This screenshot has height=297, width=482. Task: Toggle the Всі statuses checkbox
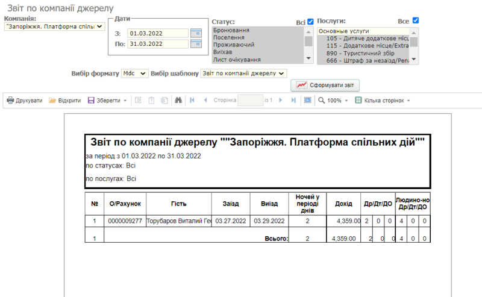pyautogui.click(x=311, y=22)
